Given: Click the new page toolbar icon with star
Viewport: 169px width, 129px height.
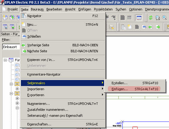Looking at the screenshot, I should tap(130, 27).
